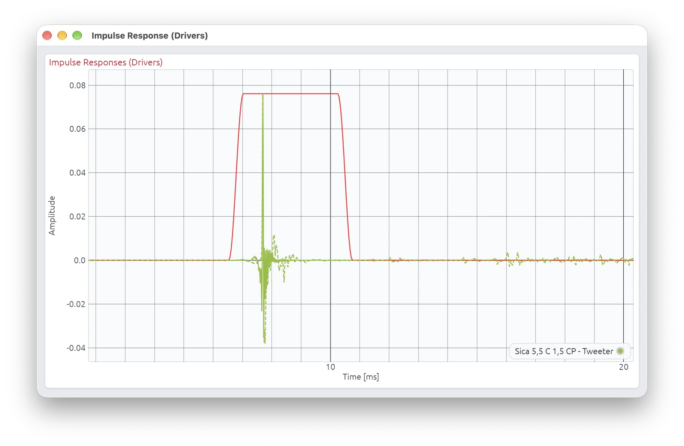Click the flat top of the red window curve
The image size is (684, 446).
click(x=291, y=94)
